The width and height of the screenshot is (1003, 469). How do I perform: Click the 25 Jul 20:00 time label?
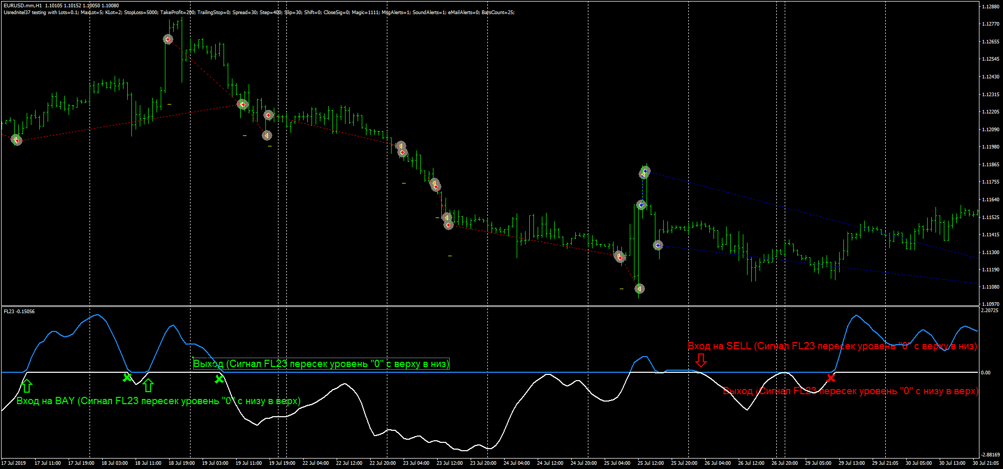[684, 463]
